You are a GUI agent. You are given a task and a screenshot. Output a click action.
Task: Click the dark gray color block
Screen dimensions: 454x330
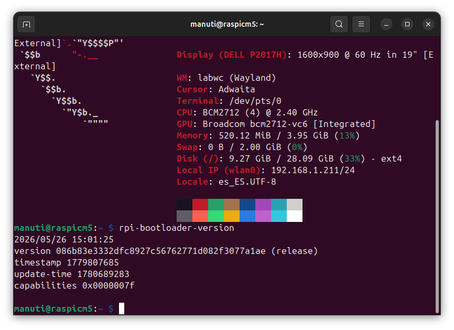click(185, 216)
